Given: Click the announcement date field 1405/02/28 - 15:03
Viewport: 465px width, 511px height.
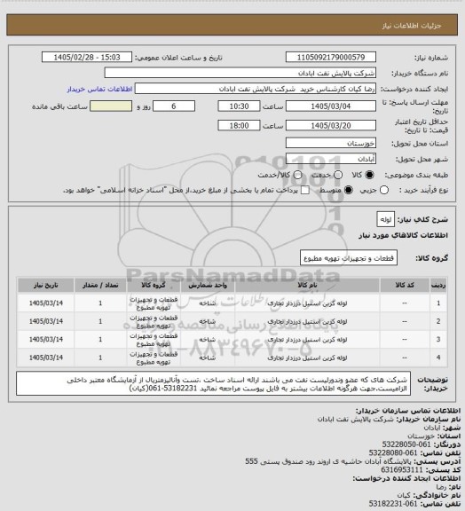Looking at the screenshot, I should [x=87, y=57].
